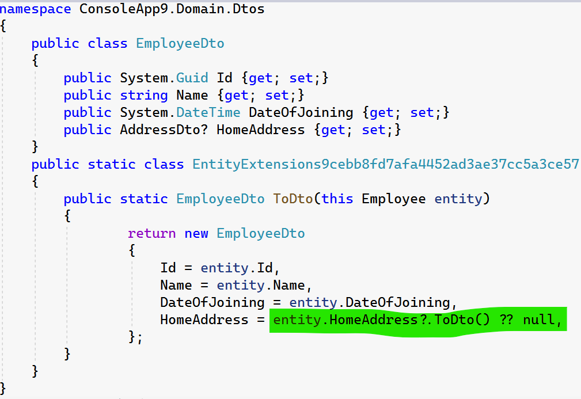The height and width of the screenshot is (399, 581).
Task: Click the namespace keyword on first line
Action: [x=36, y=9]
